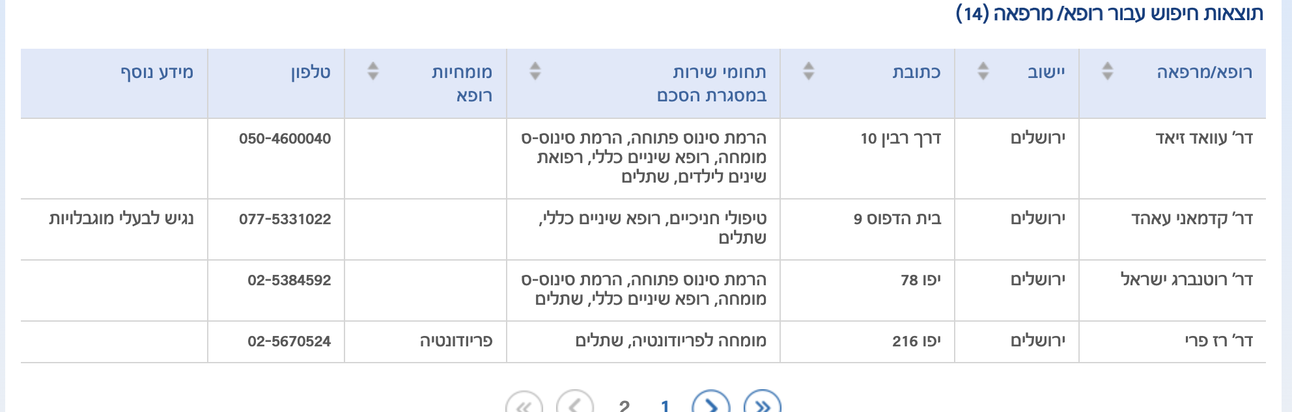
Task: Click sort arrows for רופא/מרפאה column
Action: [1107, 71]
